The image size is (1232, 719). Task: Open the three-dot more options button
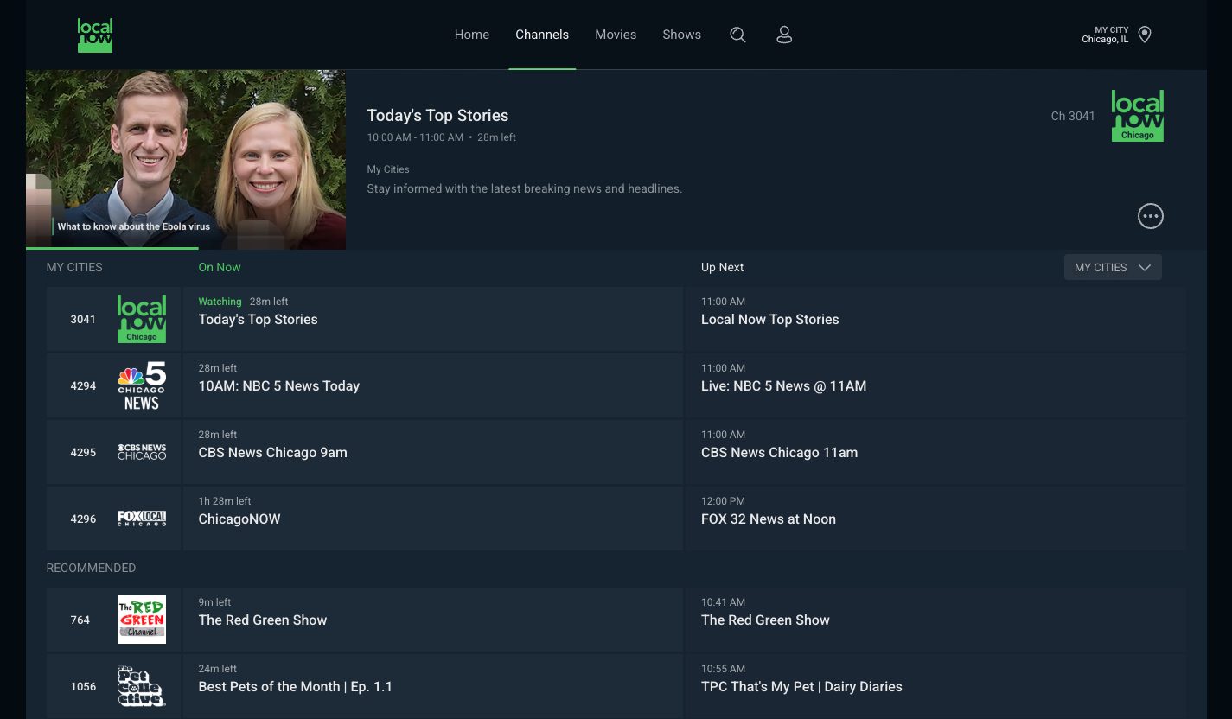coord(1151,216)
